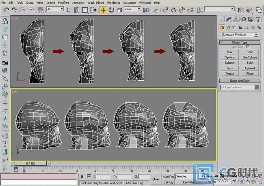The image size is (264, 186).
Task: Click the Undo arrow icon
Action: (x=6, y=10)
